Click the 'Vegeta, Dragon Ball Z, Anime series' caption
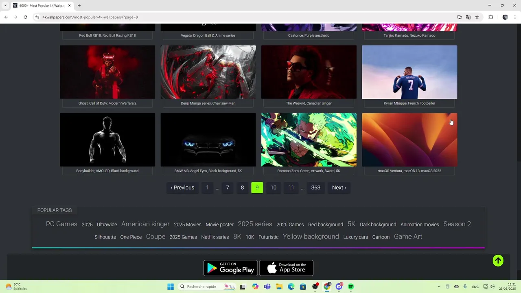Screen dimensions: 521x293 pyautogui.click(x=208, y=35)
